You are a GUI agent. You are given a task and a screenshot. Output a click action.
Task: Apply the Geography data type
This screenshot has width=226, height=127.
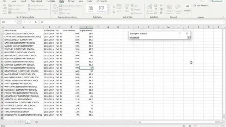click(x=101, y=9)
